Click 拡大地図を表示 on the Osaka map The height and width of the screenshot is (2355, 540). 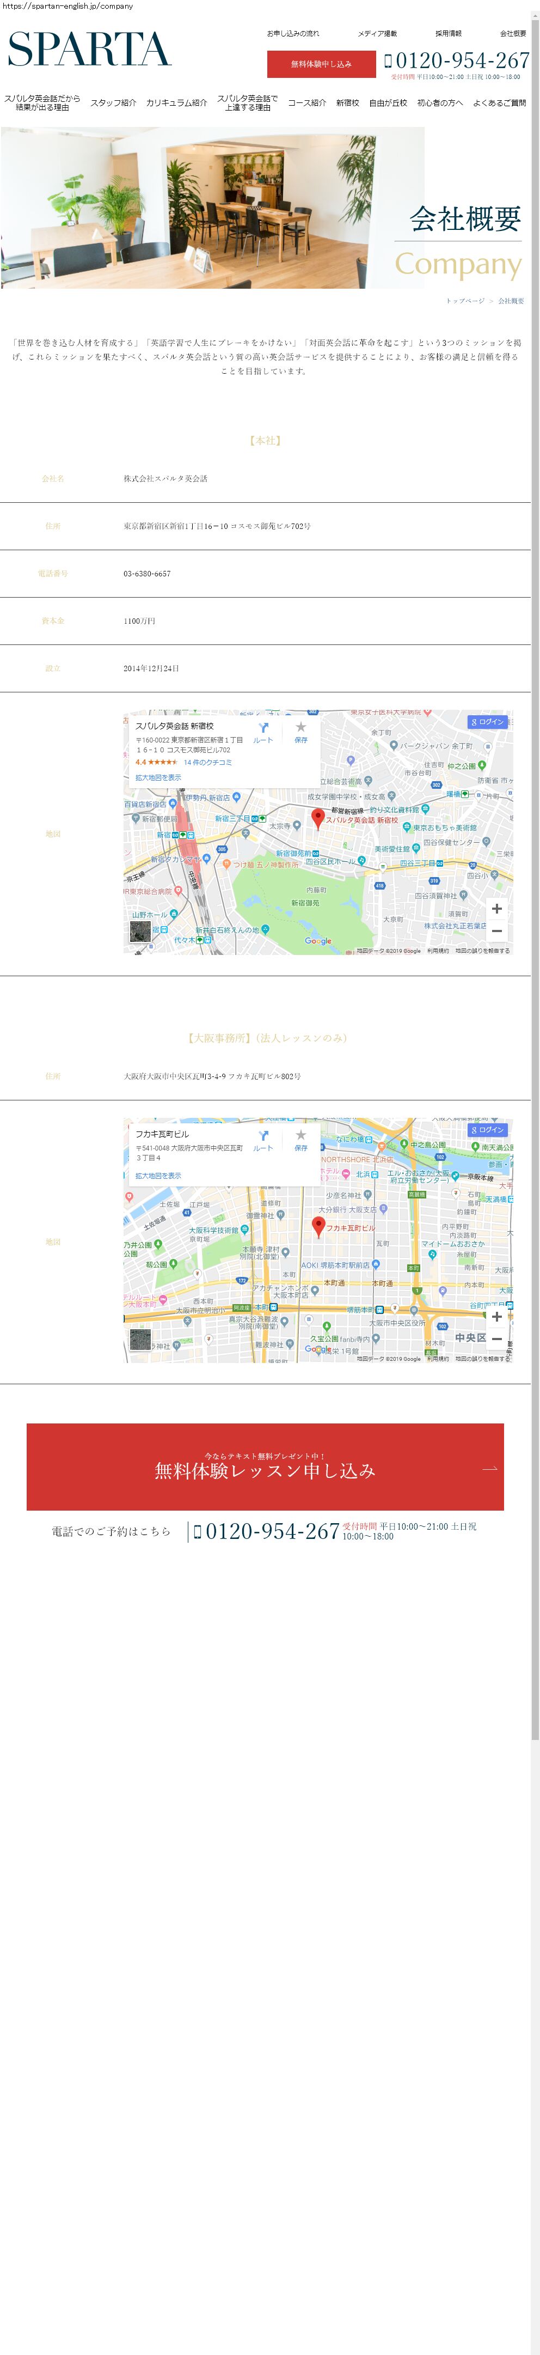tap(158, 1176)
